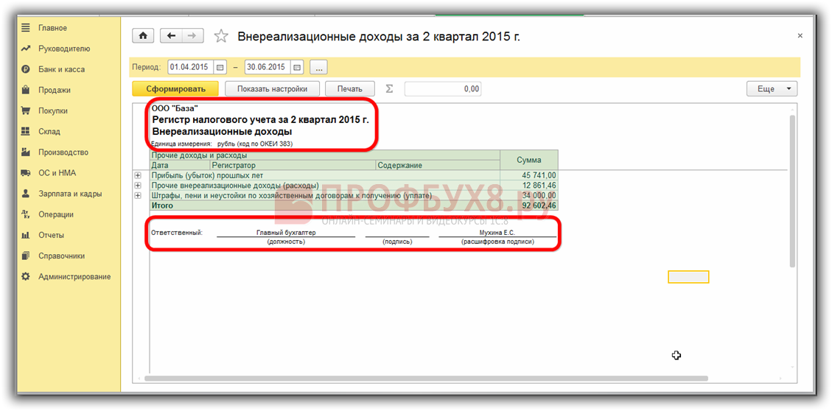Image resolution: width=832 pixels, height=411 pixels.
Task: Expand Прочие внереализационные доходы (расходы) row
Action: pos(138,185)
